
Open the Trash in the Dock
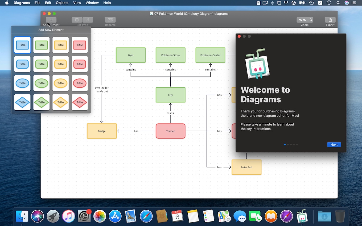coord(340,216)
